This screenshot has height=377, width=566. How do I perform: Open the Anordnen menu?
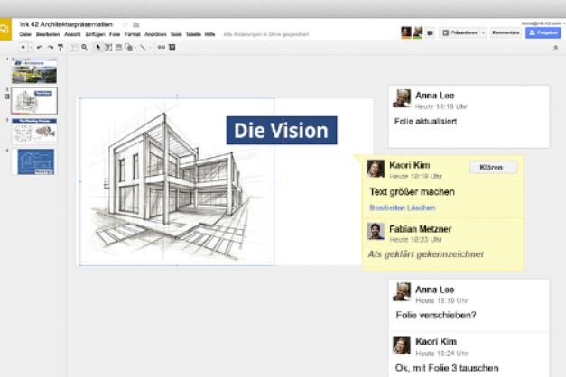tap(155, 34)
